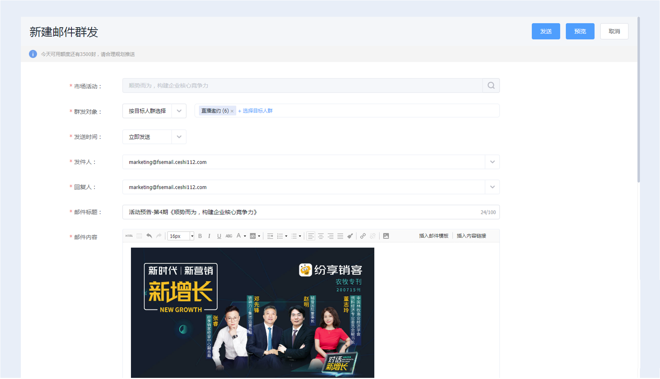660x379 pixels.
Task: Open the unordered list style dropdown arrow
Action: [300, 236]
